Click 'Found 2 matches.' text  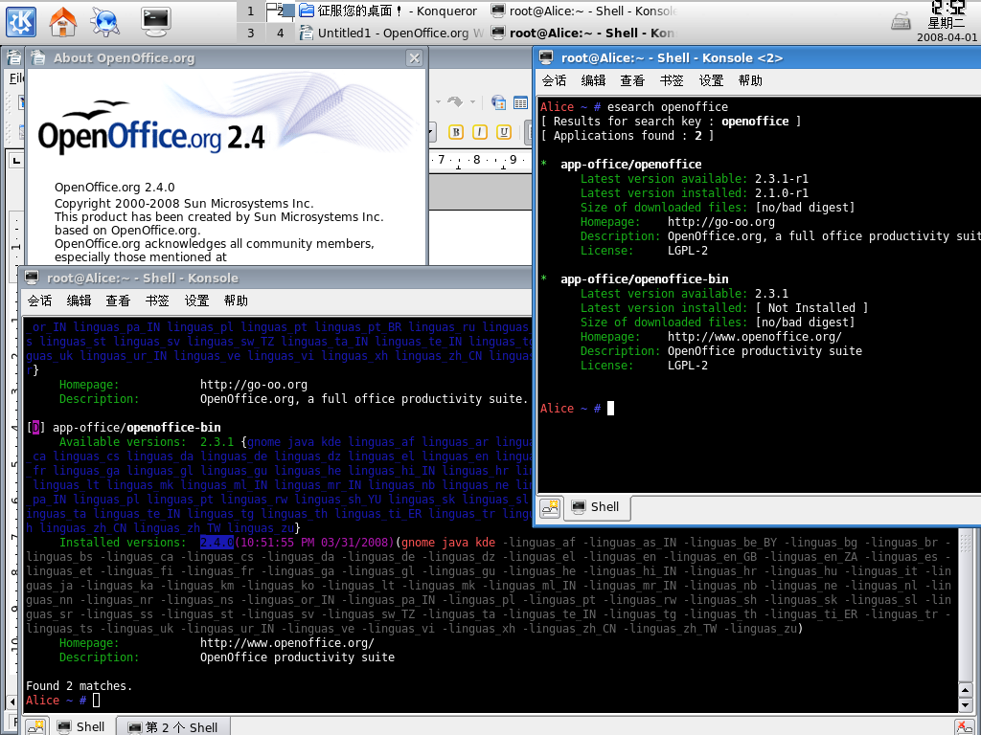click(80, 686)
